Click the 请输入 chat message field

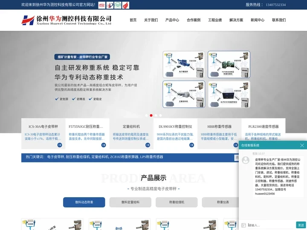coord(271,225)
